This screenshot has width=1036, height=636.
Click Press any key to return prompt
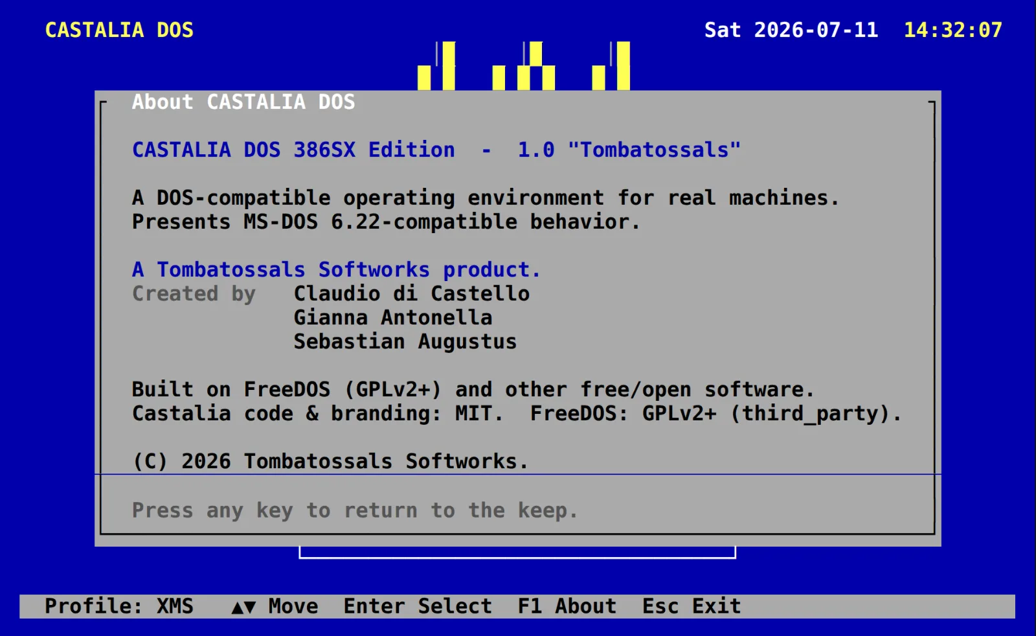(x=355, y=511)
